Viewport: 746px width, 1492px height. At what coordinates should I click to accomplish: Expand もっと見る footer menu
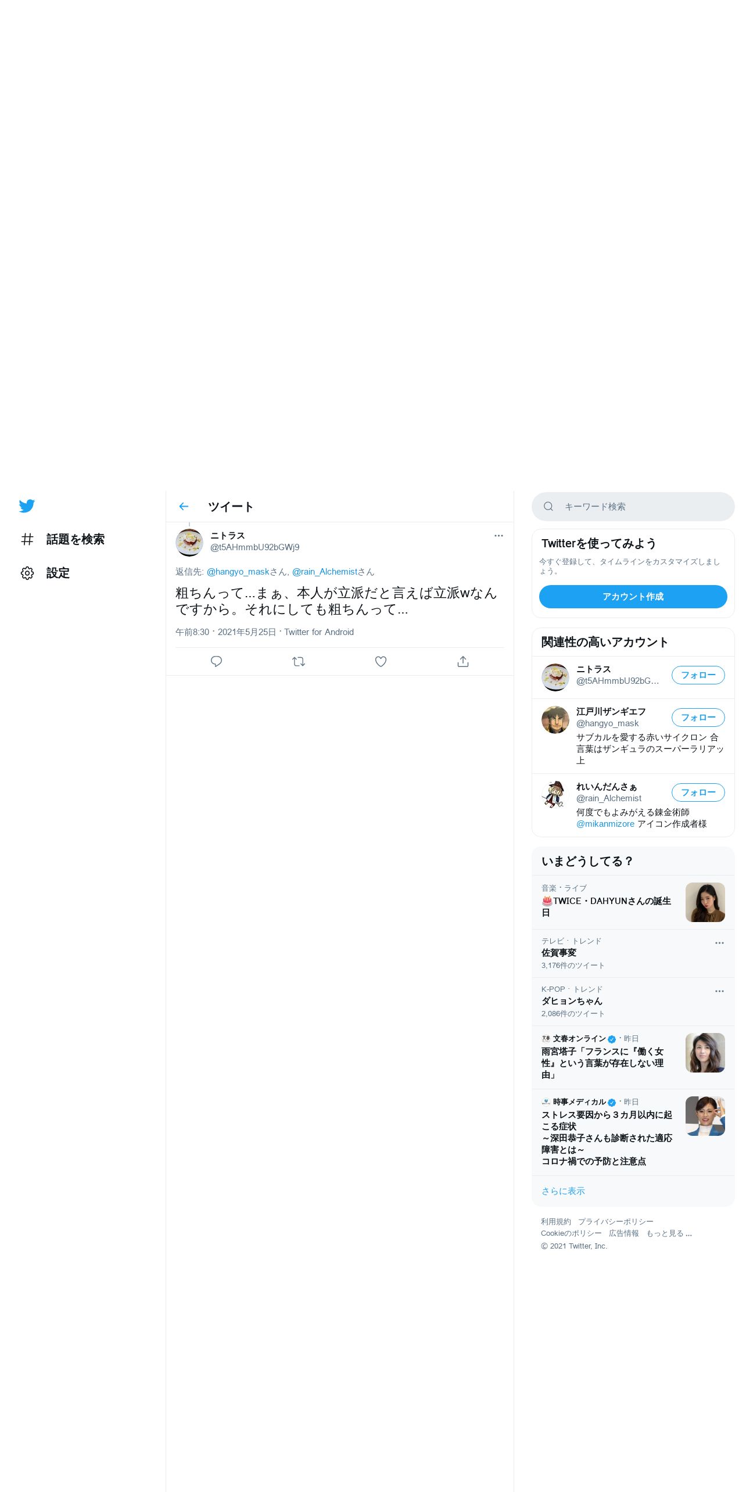click(669, 1233)
